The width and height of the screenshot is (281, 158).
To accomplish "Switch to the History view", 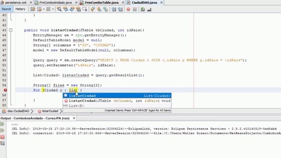I will (x=20, y=9).
